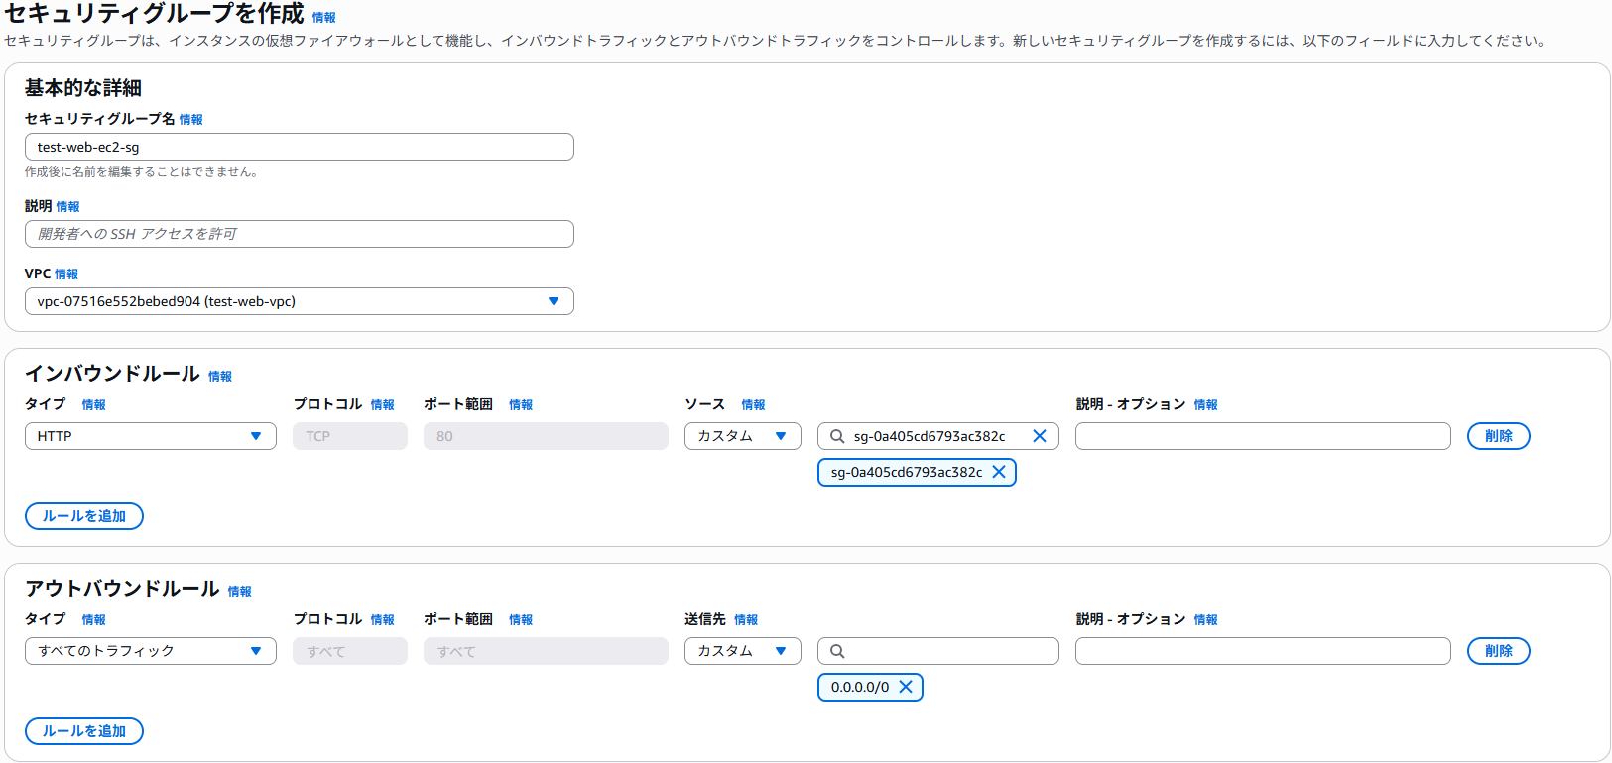Screen dimensions: 1612x763
Task: Click the security group name input field
Action: (299, 147)
